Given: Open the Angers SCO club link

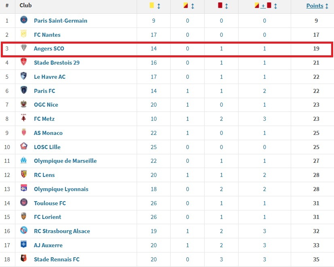Looking at the screenshot, I should tap(49, 48).
